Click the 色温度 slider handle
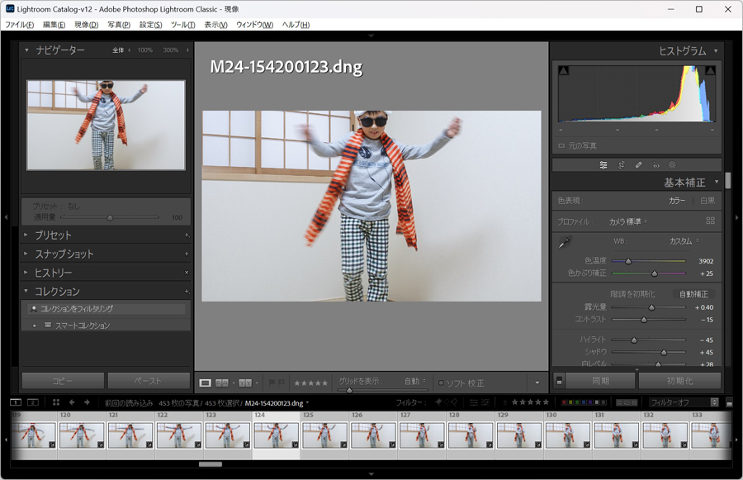Screen dimensions: 743x480 (628, 261)
